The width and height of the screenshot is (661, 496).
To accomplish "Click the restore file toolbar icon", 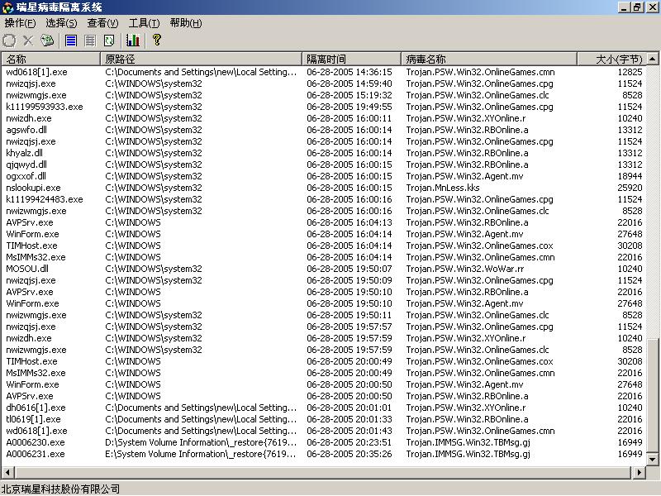I will tap(9, 41).
